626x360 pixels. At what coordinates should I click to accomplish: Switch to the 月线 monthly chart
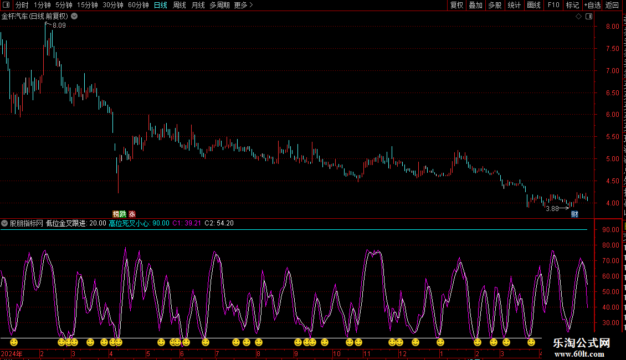click(x=198, y=5)
